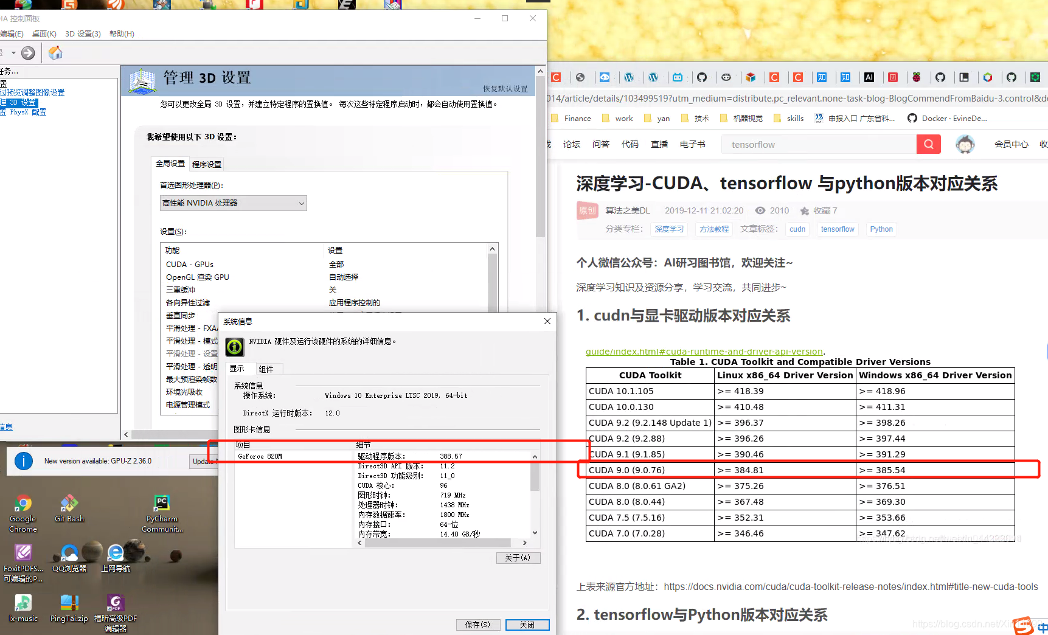The height and width of the screenshot is (635, 1048).
Task: Open Google Chrome desktop shortcut
Action: (x=23, y=514)
